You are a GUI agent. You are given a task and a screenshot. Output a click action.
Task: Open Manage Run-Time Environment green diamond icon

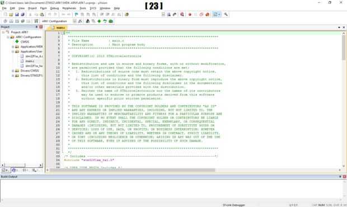click(99, 21)
